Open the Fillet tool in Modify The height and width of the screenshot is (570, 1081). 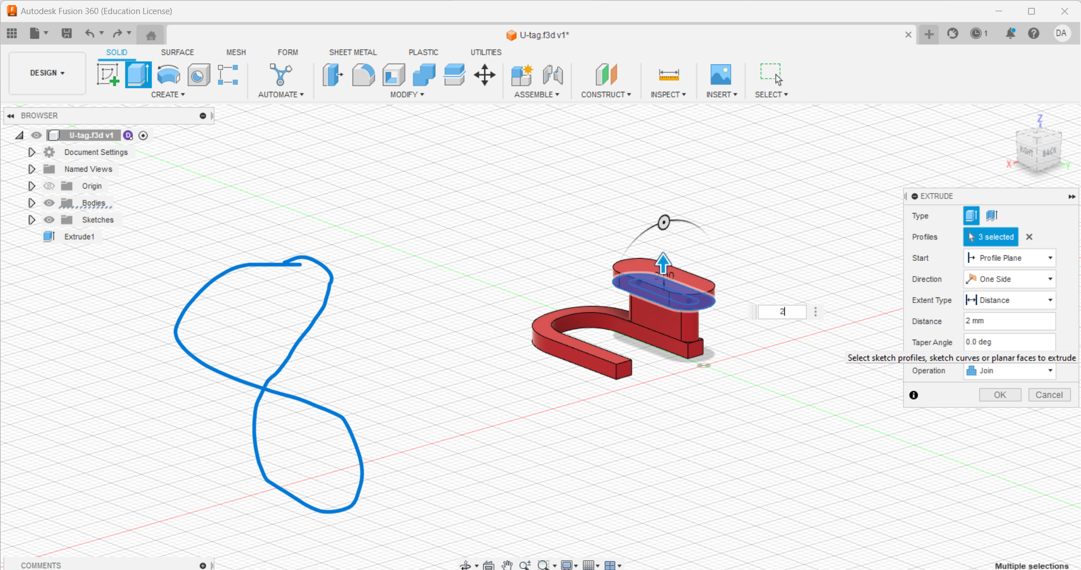(363, 75)
